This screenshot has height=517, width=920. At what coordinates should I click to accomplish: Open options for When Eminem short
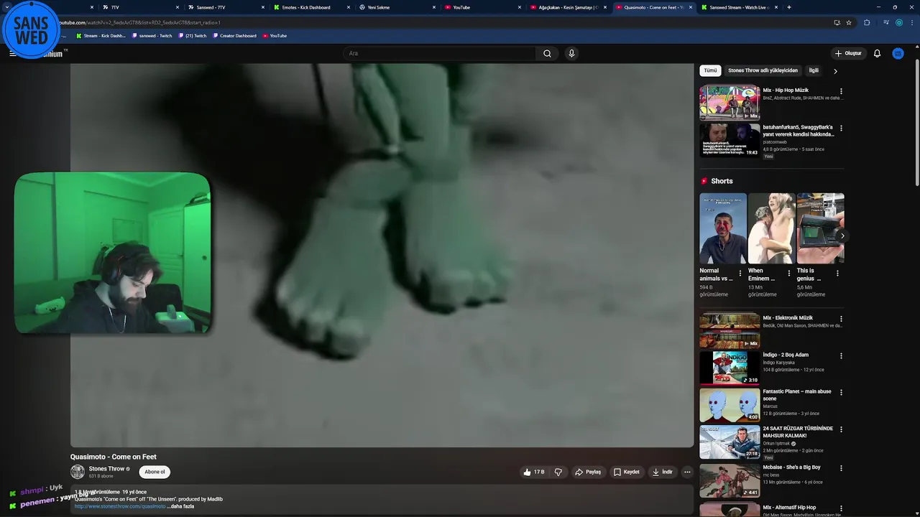(x=788, y=273)
